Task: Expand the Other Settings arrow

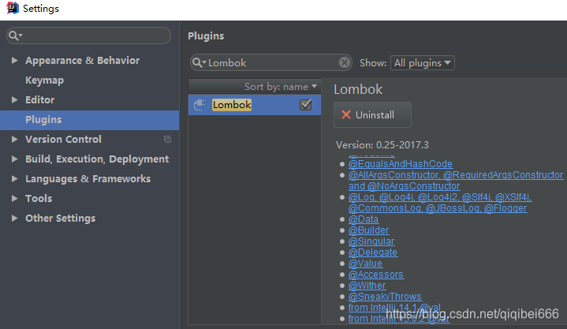Action: 14,219
